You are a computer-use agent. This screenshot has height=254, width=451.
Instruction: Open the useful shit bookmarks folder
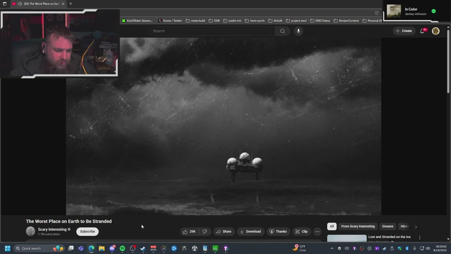[232, 21]
